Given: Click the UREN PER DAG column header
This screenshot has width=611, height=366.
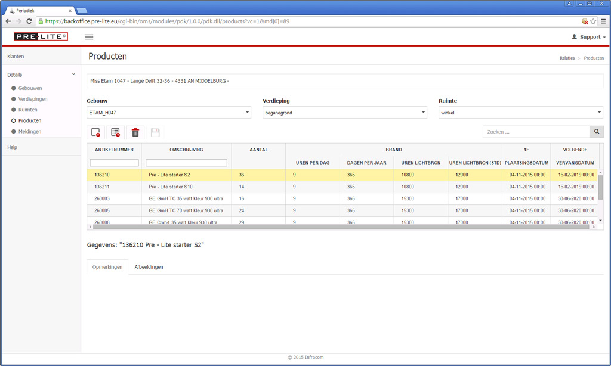Looking at the screenshot, I should click(313, 163).
